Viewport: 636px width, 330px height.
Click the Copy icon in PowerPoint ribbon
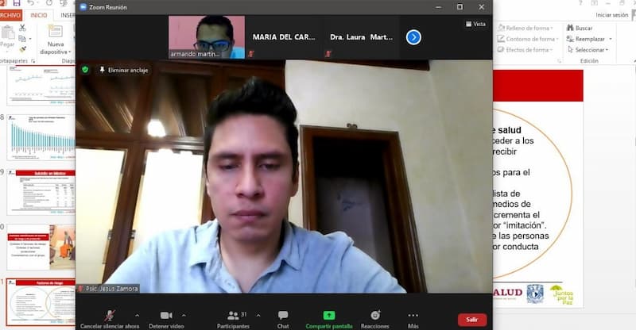(22, 38)
